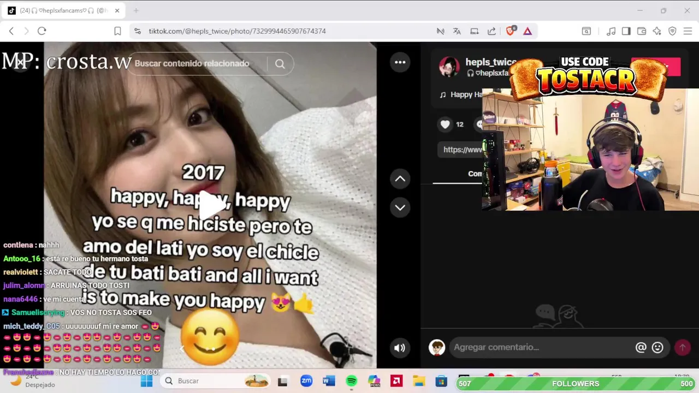The height and width of the screenshot is (393, 699).
Task: Open File Explorer from the taskbar
Action: tap(419, 381)
